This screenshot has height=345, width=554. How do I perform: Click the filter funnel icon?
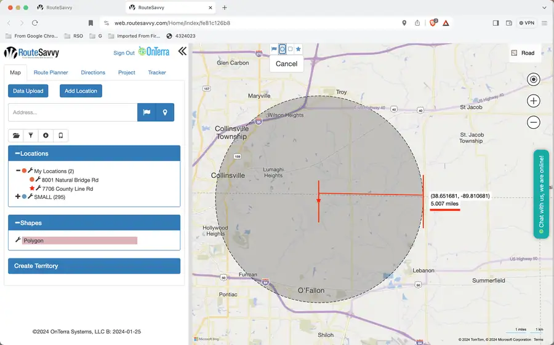(x=31, y=135)
